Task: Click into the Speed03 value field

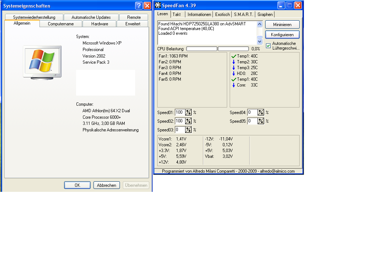Action: [180, 130]
